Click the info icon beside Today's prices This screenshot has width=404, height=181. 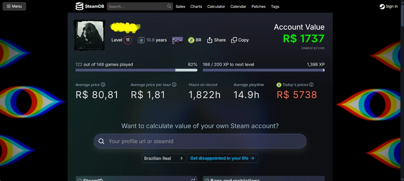tap(311, 85)
